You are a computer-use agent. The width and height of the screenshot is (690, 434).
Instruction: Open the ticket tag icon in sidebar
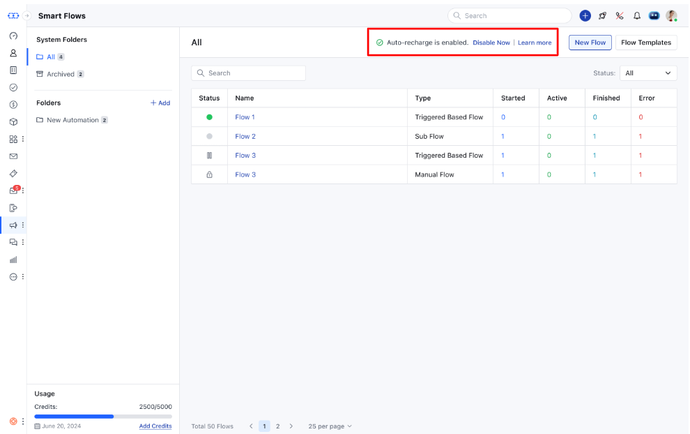(x=13, y=174)
